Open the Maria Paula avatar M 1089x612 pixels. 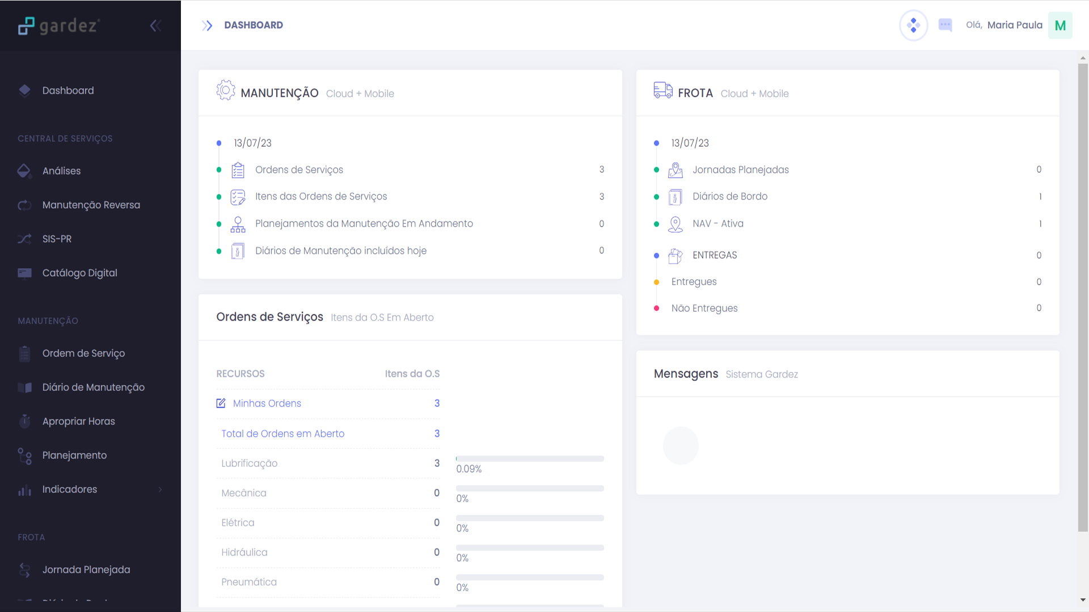coord(1060,25)
